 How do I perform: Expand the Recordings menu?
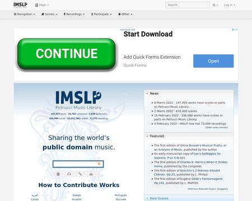pyautogui.click(x=74, y=14)
